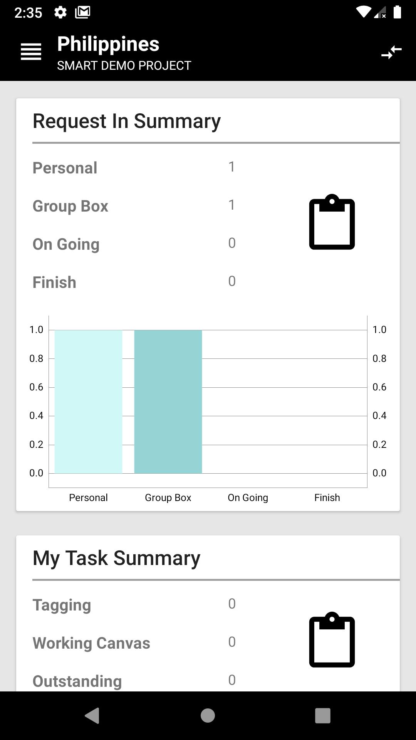Tap the Philippines project title
416x740 pixels.
(x=108, y=44)
